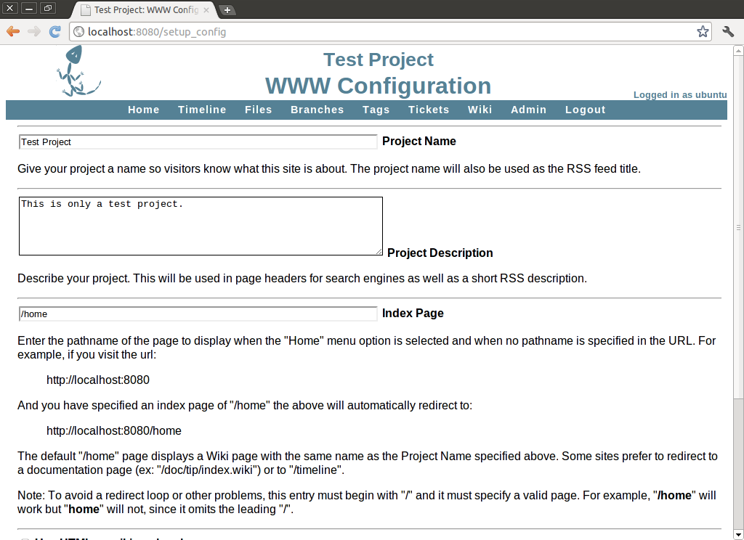The image size is (744, 540).
Task: Open a new tab with the plus button
Action: click(227, 10)
